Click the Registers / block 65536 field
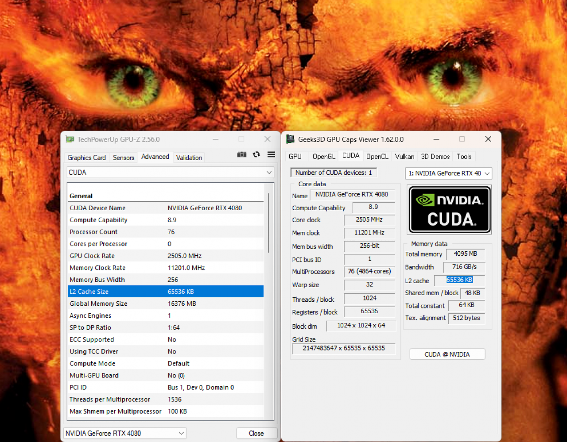The image size is (567, 442). (x=369, y=311)
